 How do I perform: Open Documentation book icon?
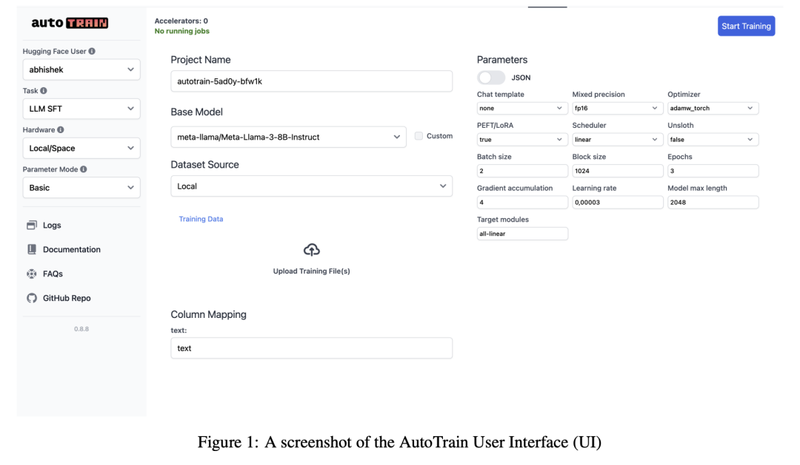[31, 250]
